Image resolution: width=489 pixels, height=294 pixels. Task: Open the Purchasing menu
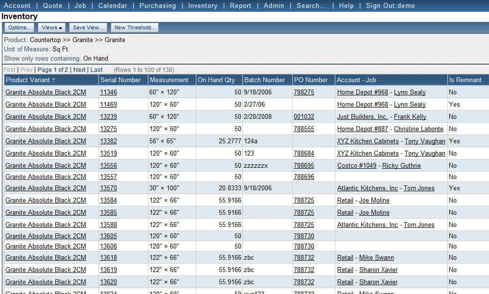point(157,6)
